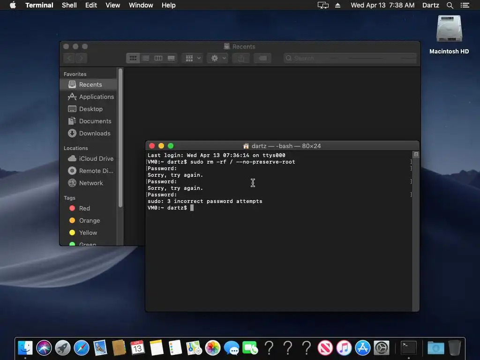Open the Trash in the Dock
Image resolution: width=480 pixels, height=360 pixels.
(x=455, y=348)
